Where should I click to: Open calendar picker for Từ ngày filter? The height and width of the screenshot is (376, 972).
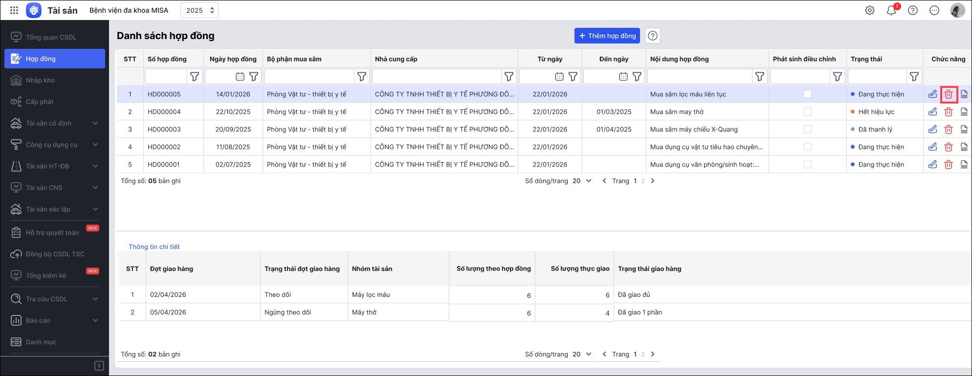pos(559,77)
